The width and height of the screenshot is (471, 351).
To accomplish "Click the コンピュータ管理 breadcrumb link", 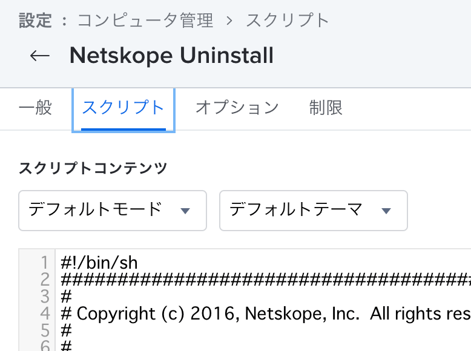I will coord(146,21).
